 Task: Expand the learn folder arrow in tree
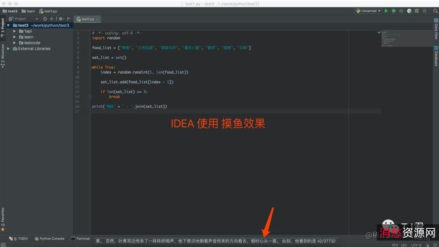click(x=14, y=37)
